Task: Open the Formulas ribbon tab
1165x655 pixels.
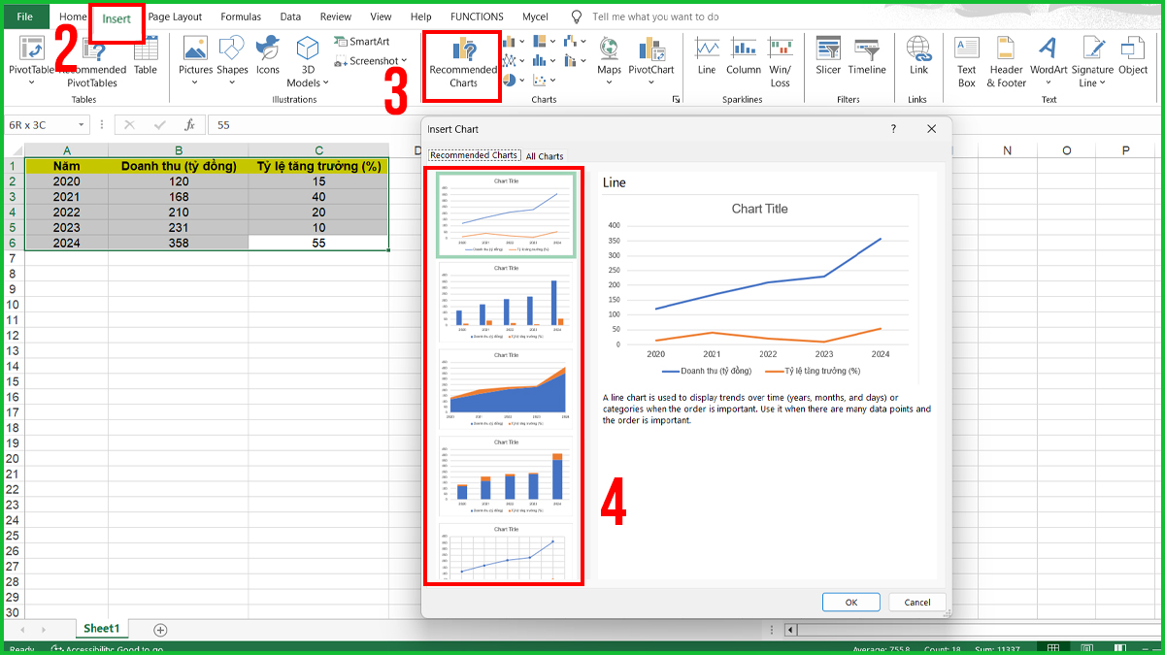Action: [x=241, y=16]
